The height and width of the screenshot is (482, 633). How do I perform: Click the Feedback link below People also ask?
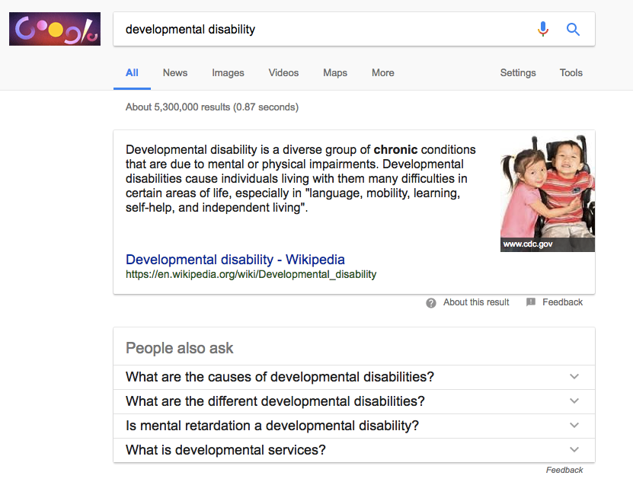point(564,470)
